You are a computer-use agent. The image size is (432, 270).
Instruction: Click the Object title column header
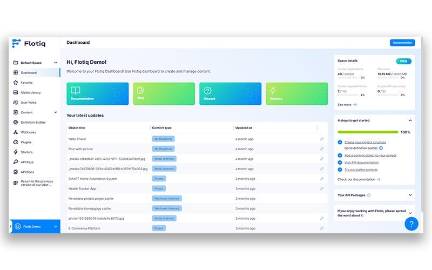77,128
